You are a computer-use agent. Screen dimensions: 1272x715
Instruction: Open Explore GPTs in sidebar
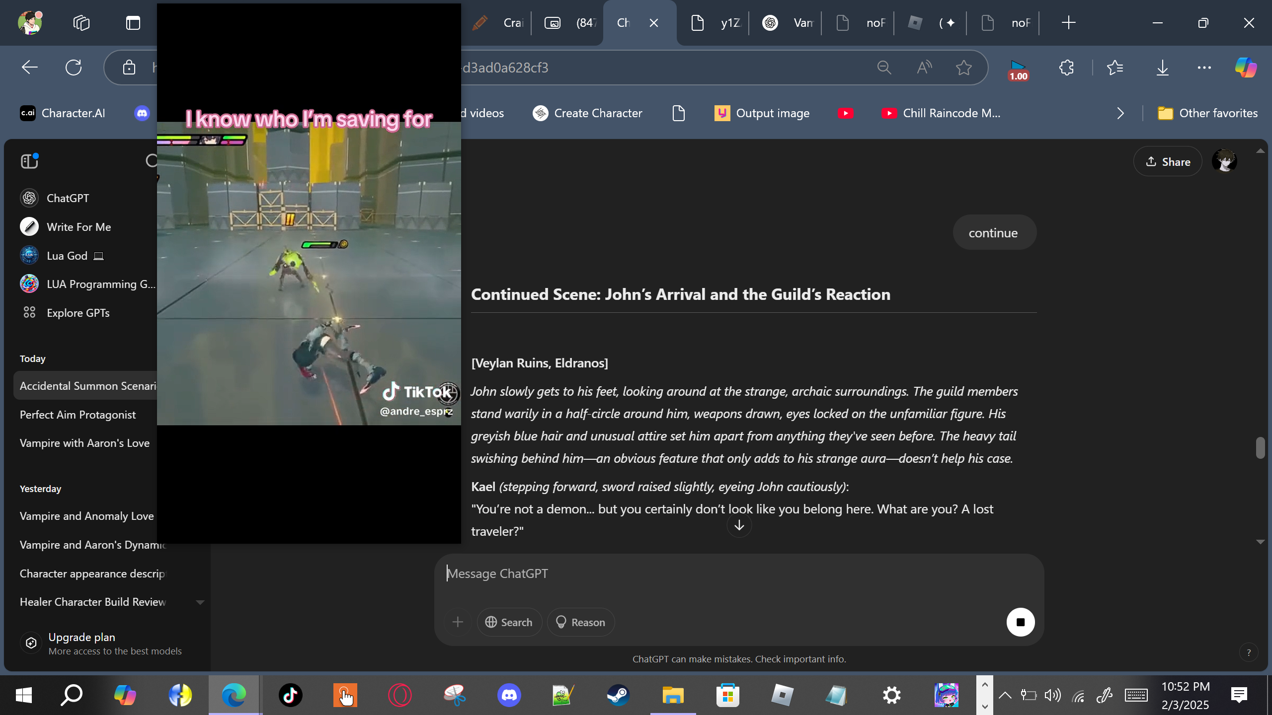65,313
